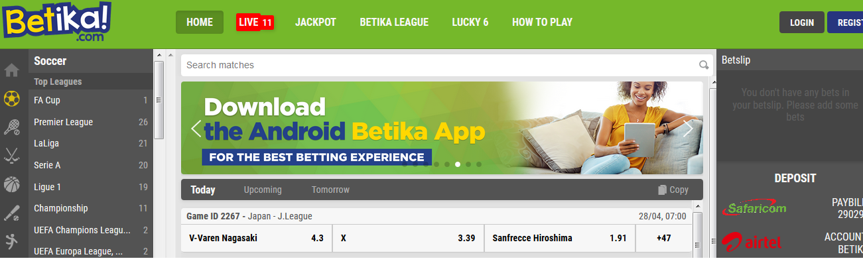Image resolution: width=863 pixels, height=279 pixels.
Task: Click the Betika.com logo
Action: pyautogui.click(x=56, y=22)
